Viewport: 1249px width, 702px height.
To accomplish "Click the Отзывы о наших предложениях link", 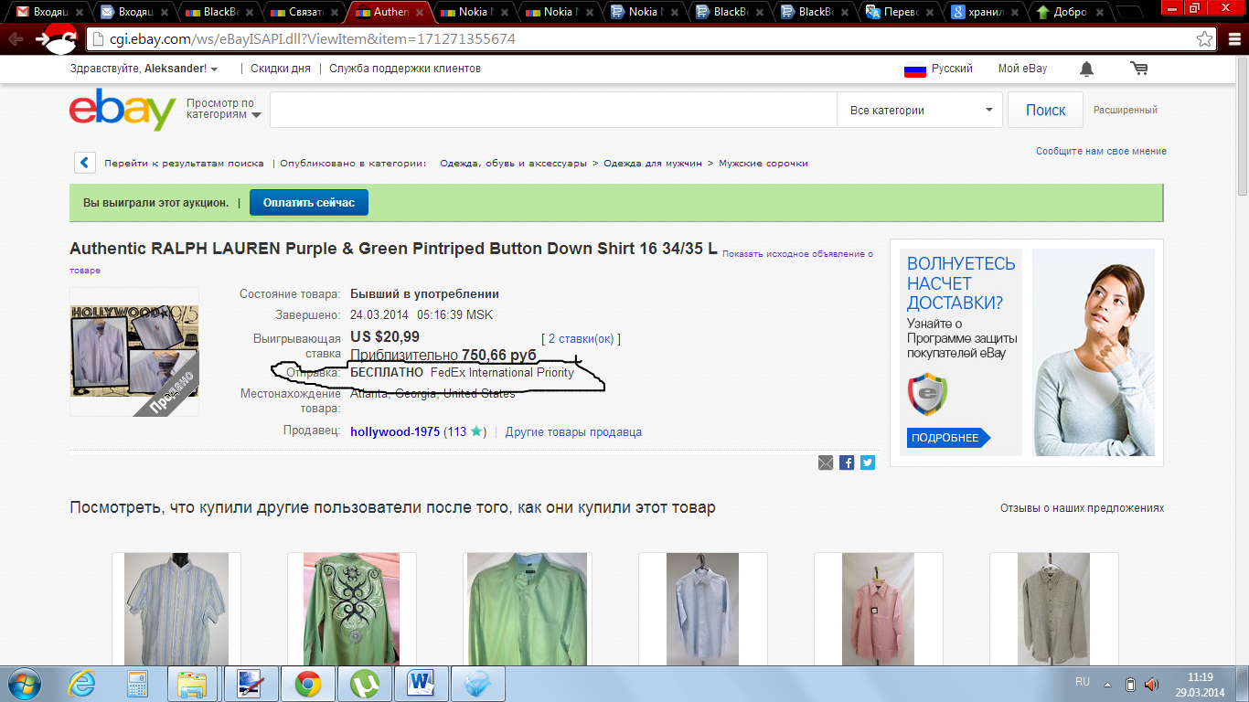I will tap(1082, 508).
